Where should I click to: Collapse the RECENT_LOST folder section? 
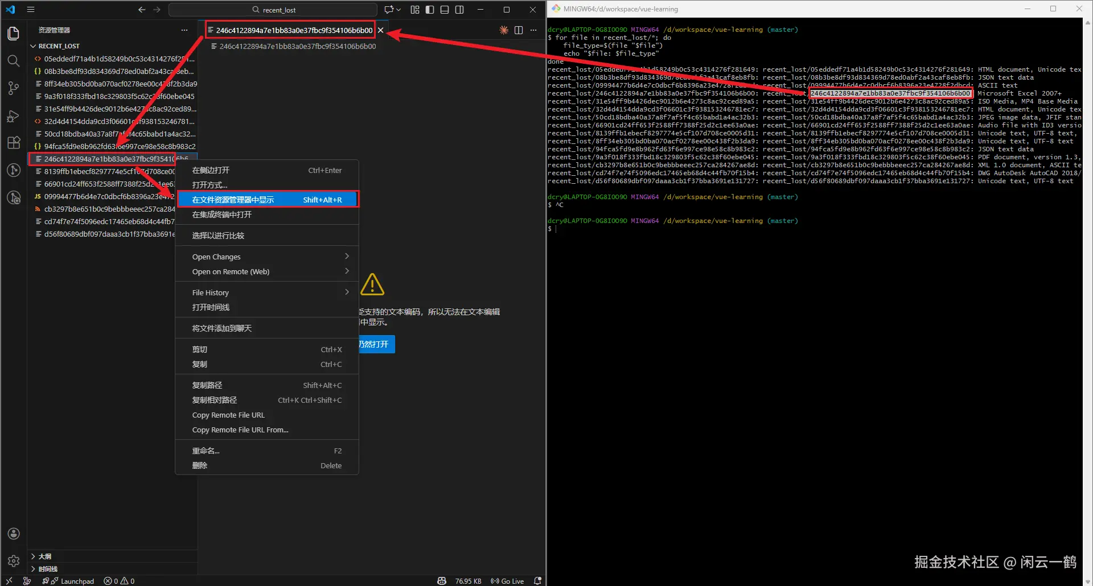(x=113, y=46)
